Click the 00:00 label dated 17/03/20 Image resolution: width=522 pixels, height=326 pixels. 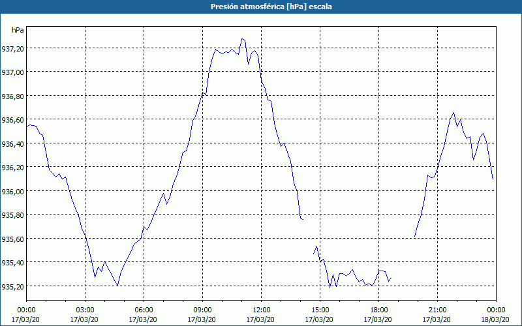click(26, 310)
